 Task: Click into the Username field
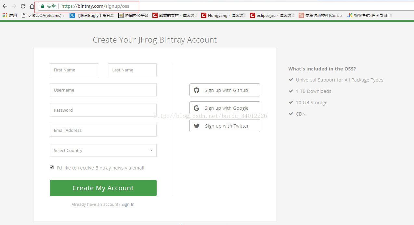click(x=103, y=90)
